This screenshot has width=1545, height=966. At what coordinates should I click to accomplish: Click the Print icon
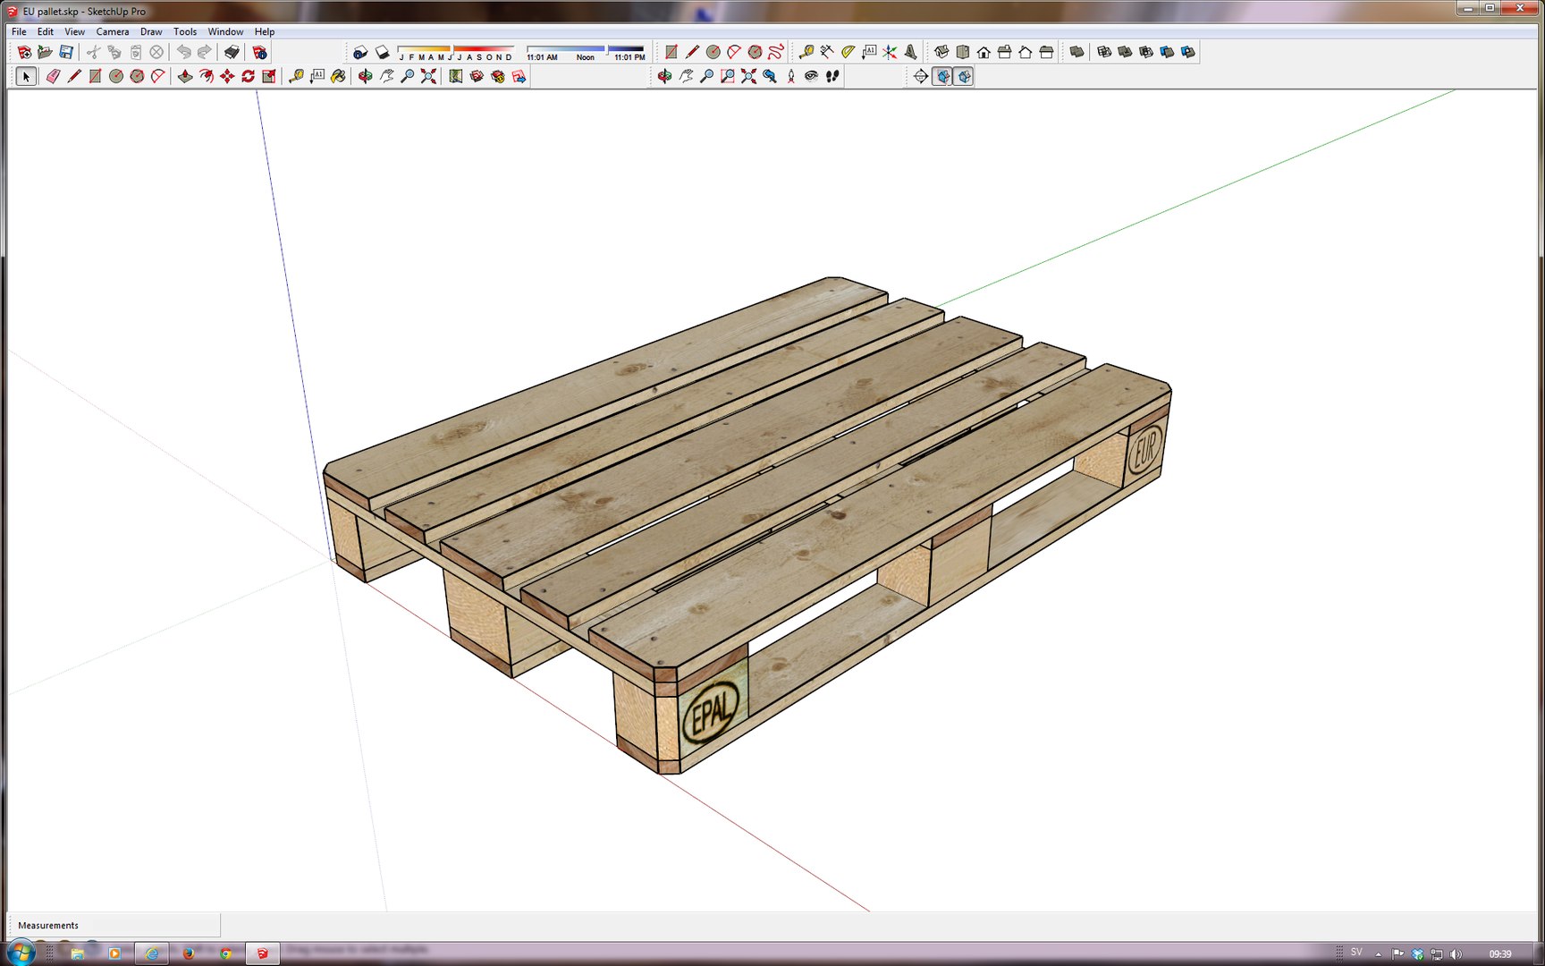coord(232,52)
